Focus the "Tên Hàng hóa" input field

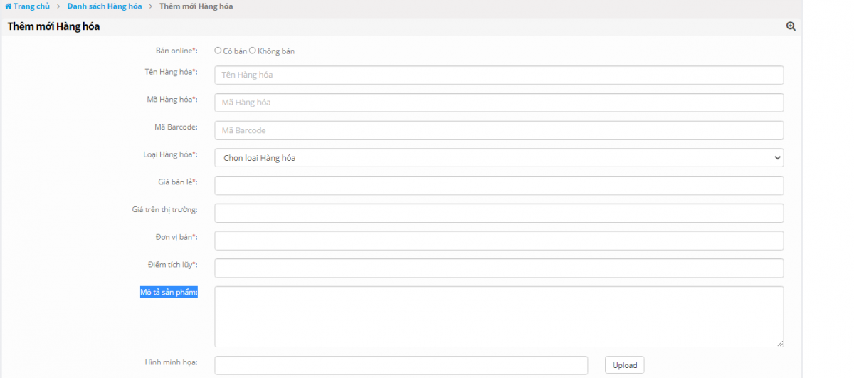point(498,75)
